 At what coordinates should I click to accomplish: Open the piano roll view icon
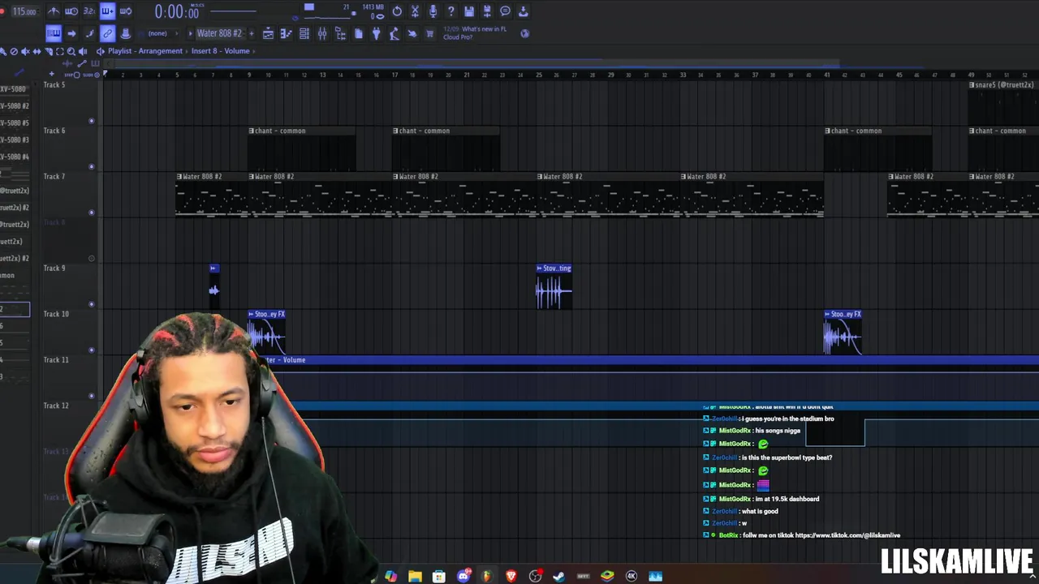[x=286, y=33]
